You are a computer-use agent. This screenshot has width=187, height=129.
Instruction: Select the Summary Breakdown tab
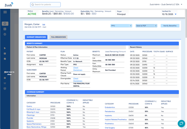pos(36,37)
